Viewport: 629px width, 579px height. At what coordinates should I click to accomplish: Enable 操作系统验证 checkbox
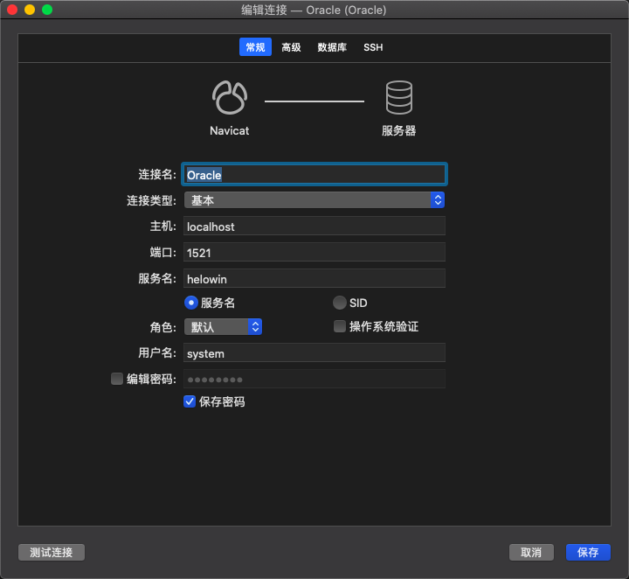click(x=340, y=326)
